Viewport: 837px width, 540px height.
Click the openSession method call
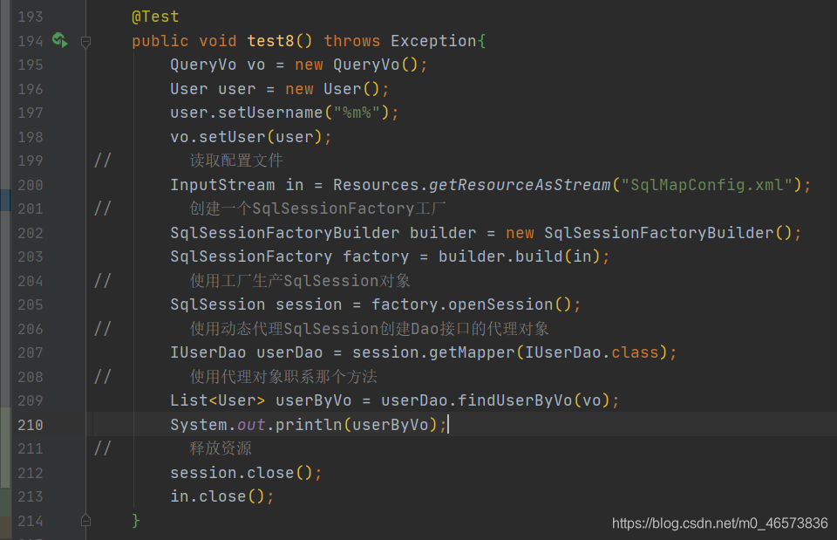click(x=500, y=304)
